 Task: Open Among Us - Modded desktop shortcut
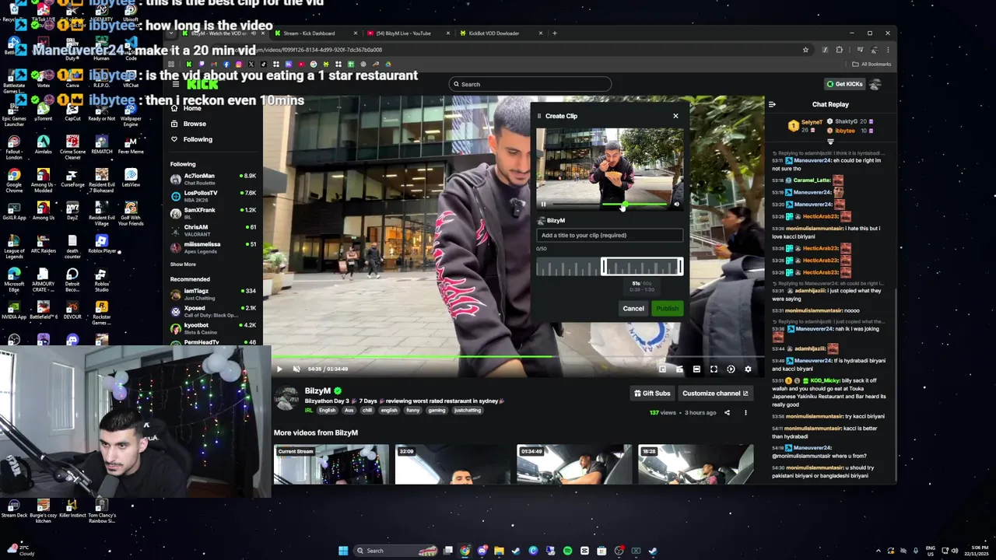coord(44,180)
